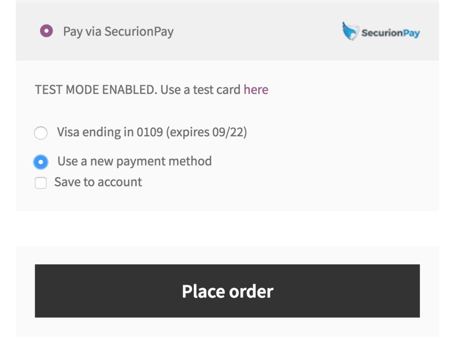The height and width of the screenshot is (345, 449).
Task: Choose the Use a new payment method radio
Action: click(x=41, y=162)
